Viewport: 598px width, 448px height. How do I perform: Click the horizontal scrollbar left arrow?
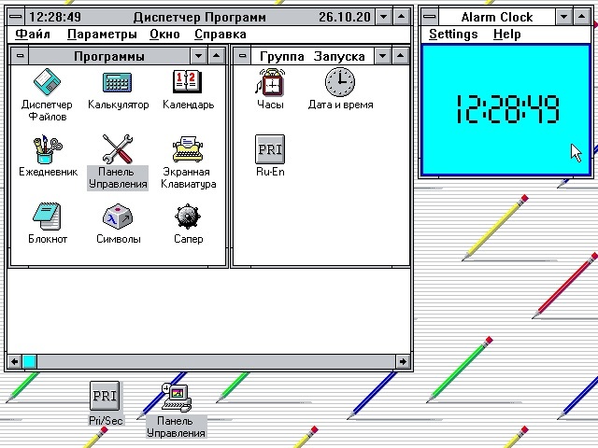pos(15,361)
